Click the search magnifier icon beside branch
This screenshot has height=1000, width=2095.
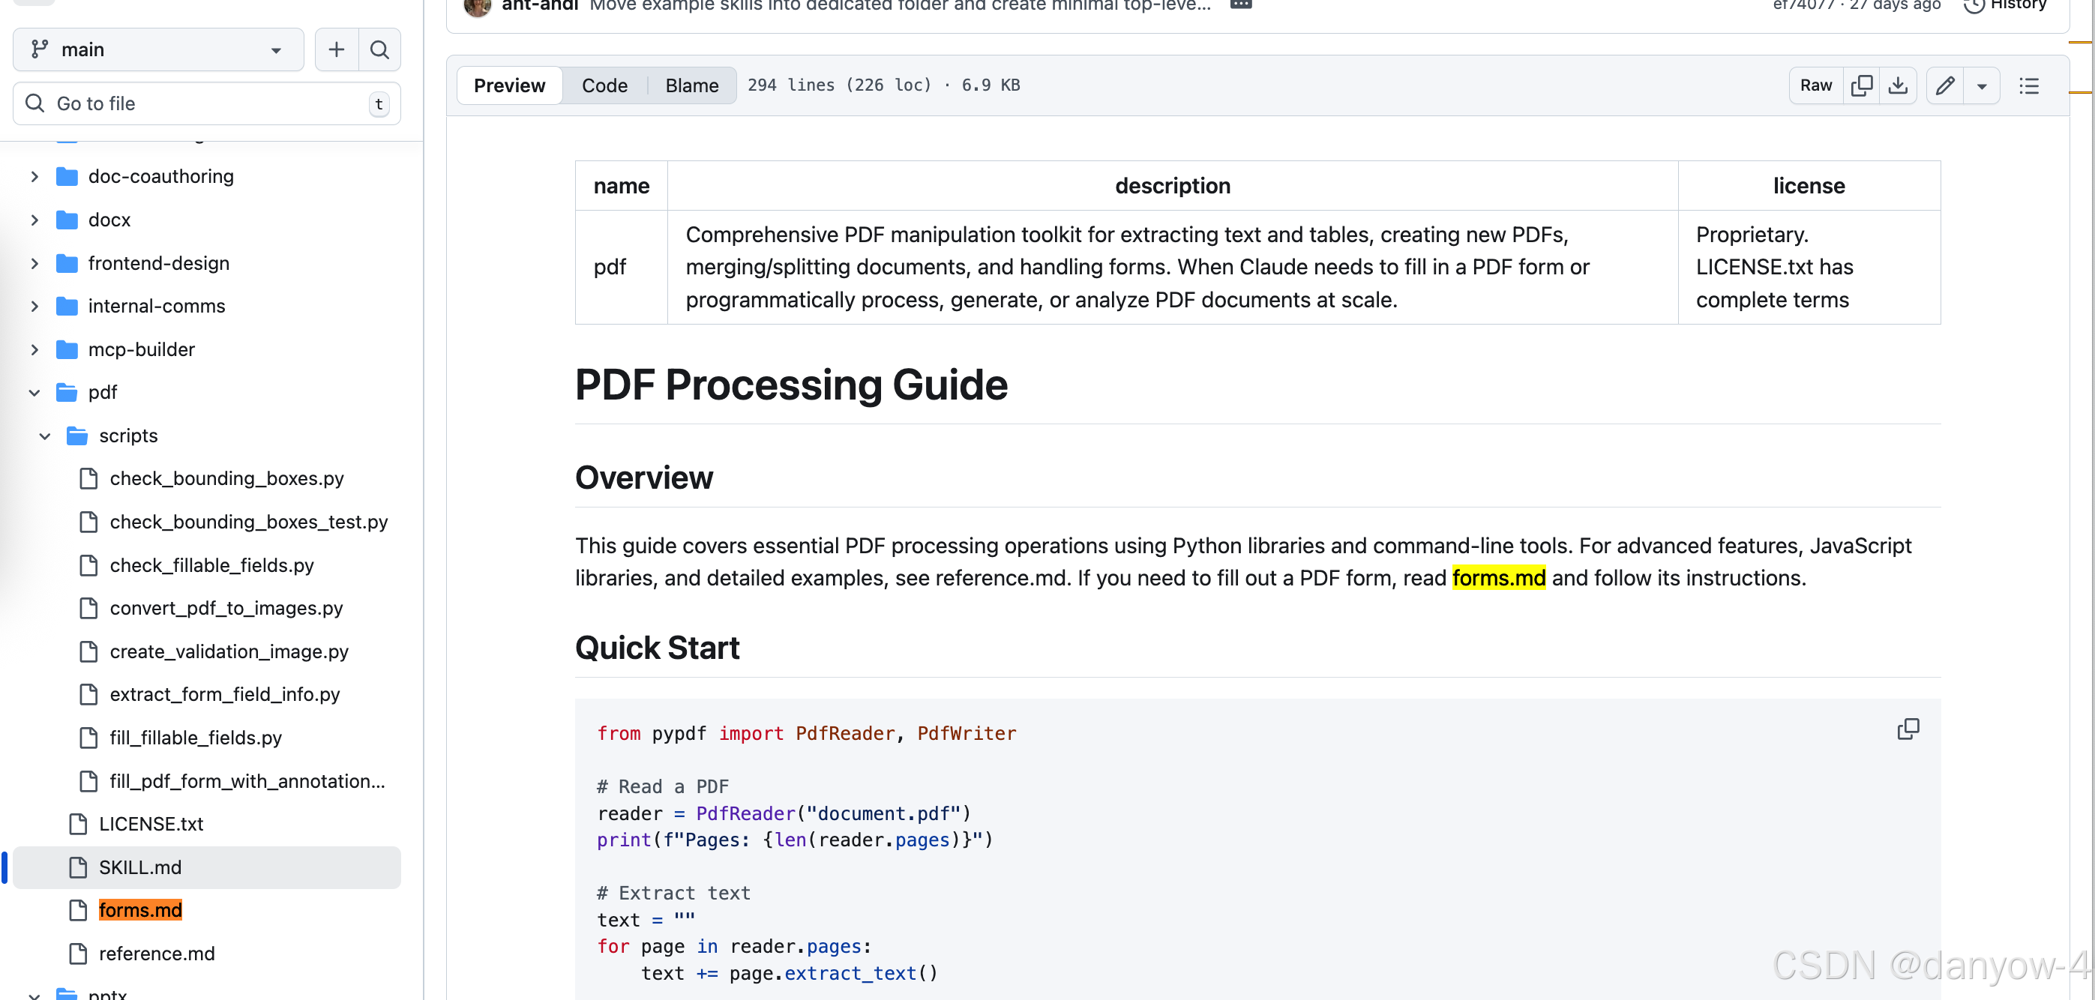(x=379, y=49)
